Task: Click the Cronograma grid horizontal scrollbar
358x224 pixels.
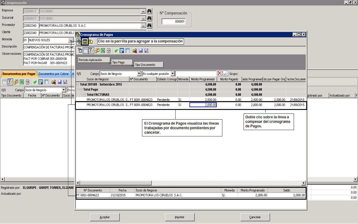Action: click(x=191, y=183)
